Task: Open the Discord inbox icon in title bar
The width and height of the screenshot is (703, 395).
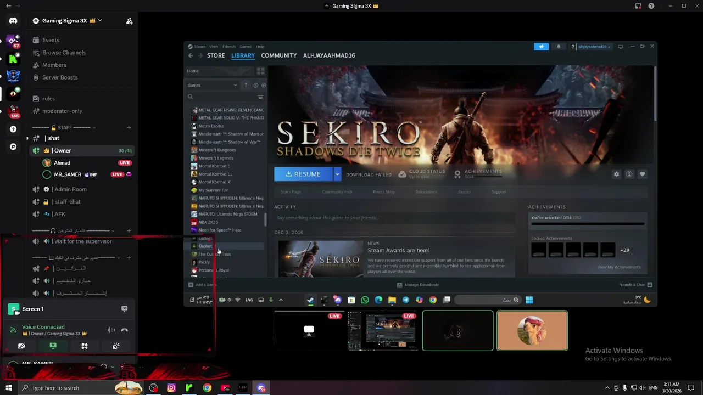Action: tap(638, 6)
